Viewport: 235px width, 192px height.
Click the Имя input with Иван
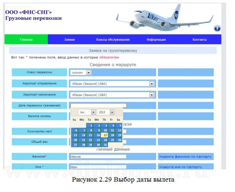pos(98,167)
